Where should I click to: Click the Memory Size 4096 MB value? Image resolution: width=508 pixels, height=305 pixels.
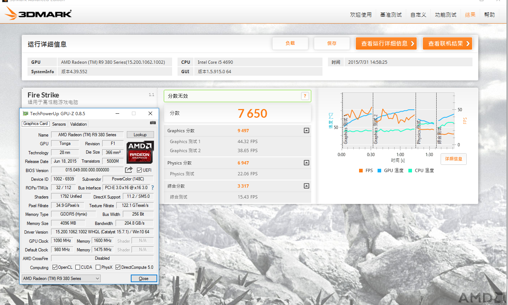coord(68,223)
